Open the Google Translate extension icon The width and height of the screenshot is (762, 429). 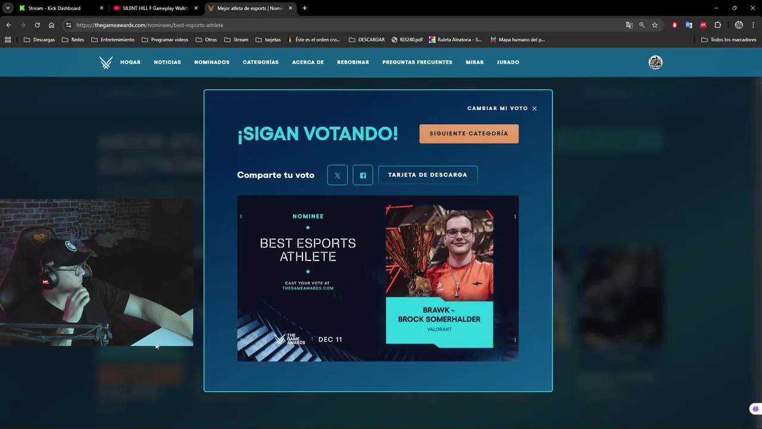tap(689, 25)
